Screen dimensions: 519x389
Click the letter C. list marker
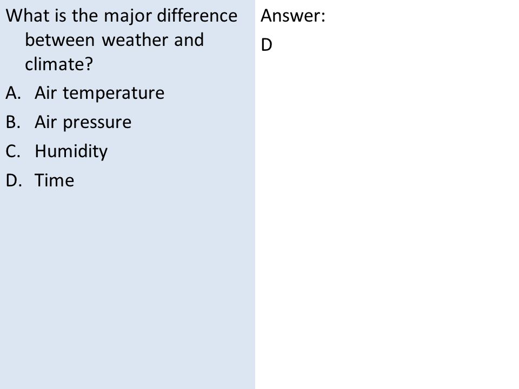[x=13, y=151]
